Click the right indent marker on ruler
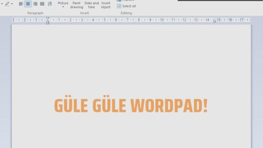The height and width of the screenshot is (148, 263). 214,21
